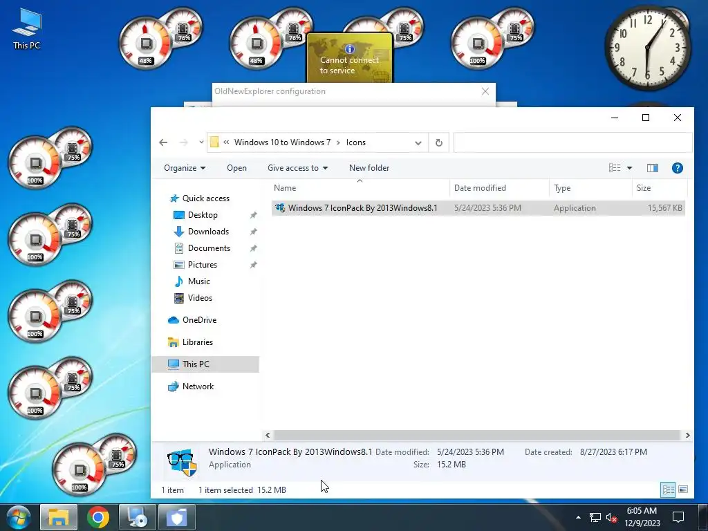
Task: Click the taskbar clock showing 6:05 AM
Action: click(642, 517)
